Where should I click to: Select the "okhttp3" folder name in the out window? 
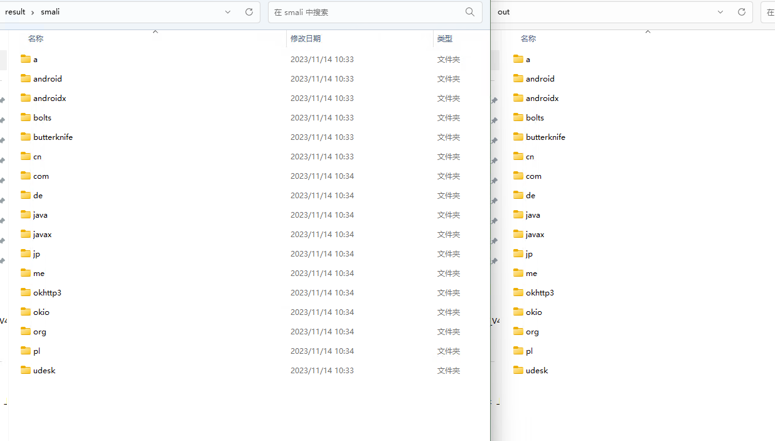(x=540, y=293)
